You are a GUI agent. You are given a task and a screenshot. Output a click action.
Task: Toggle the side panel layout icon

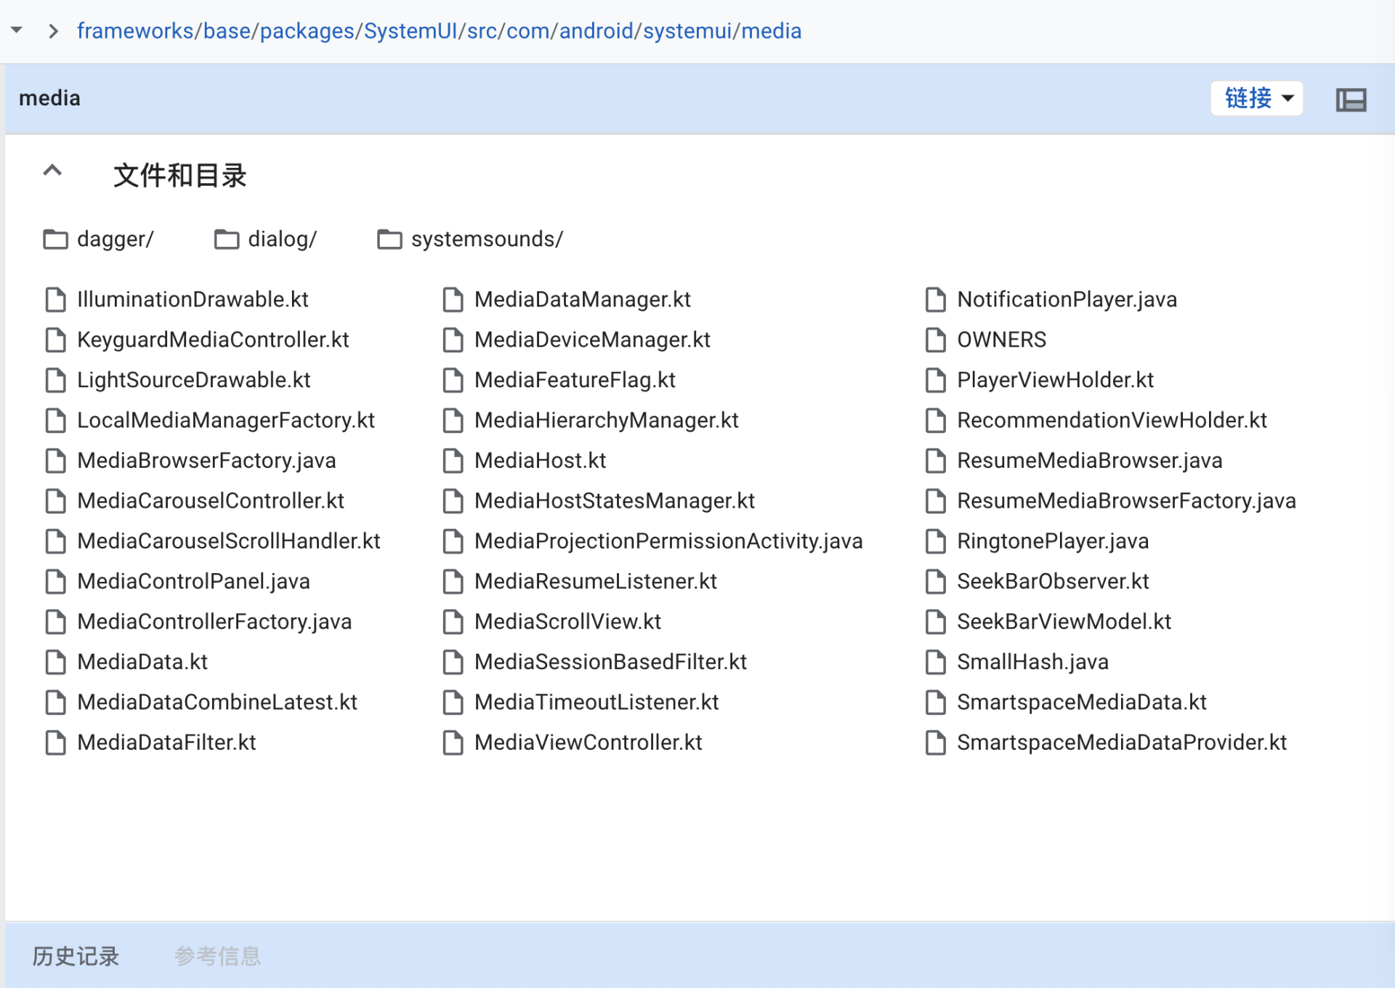1350,99
